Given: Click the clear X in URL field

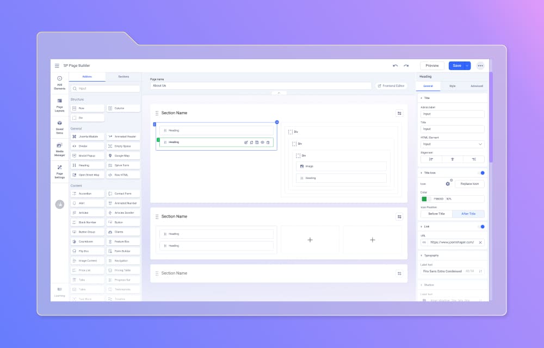Looking at the screenshot, I should 480,243.
